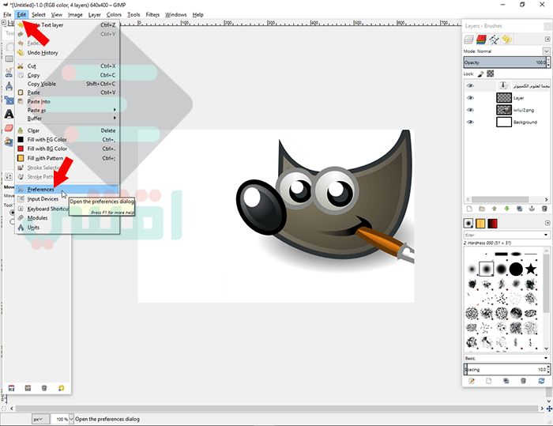Open Input Devices entry
Viewport: 553px width, 426px height.
(x=43, y=199)
